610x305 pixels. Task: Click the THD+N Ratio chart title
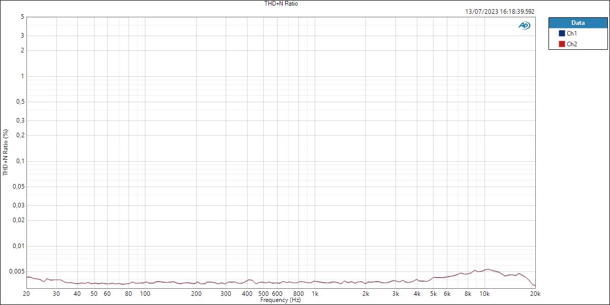(x=280, y=4)
